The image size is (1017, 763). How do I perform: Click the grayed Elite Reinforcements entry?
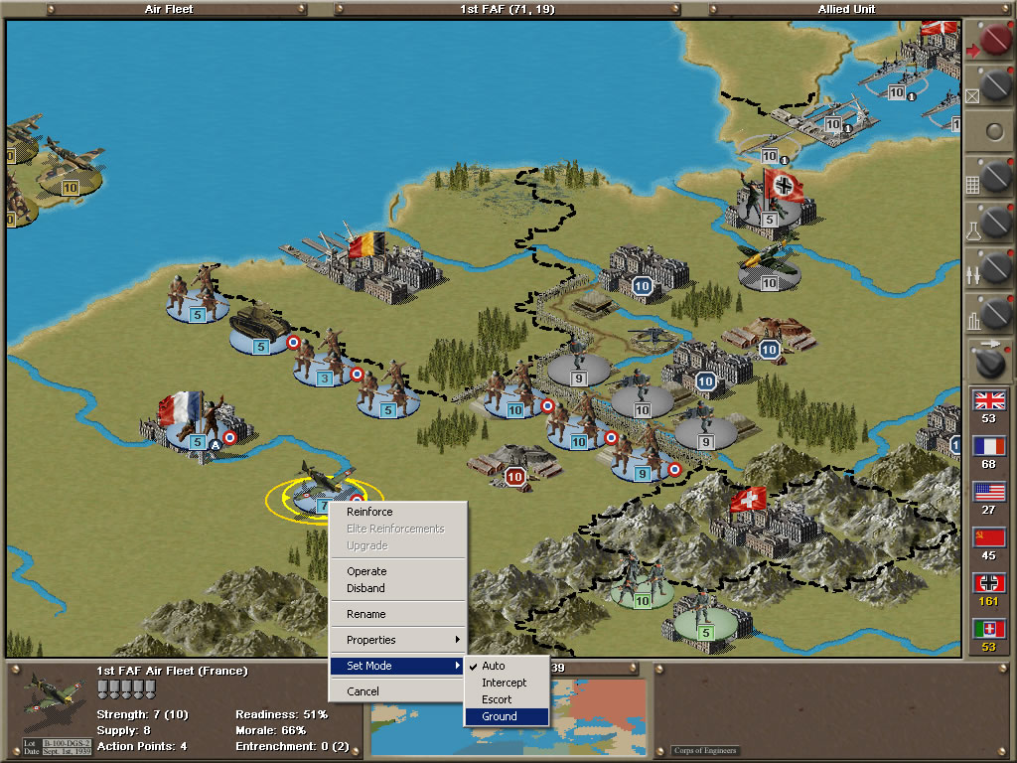pos(397,529)
